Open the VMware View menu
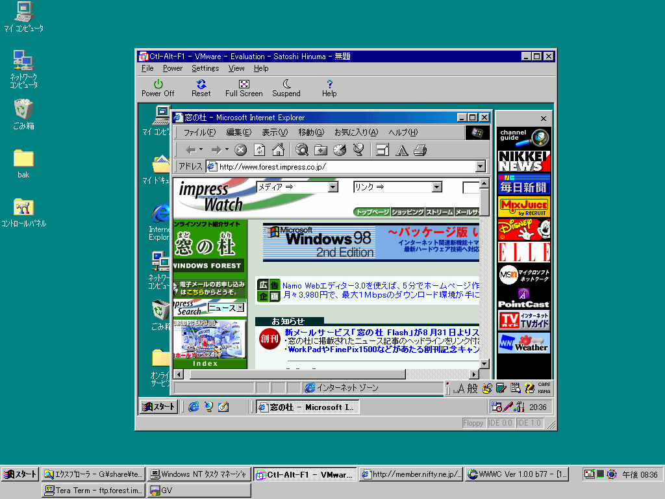The height and width of the screenshot is (499, 665). tap(236, 68)
